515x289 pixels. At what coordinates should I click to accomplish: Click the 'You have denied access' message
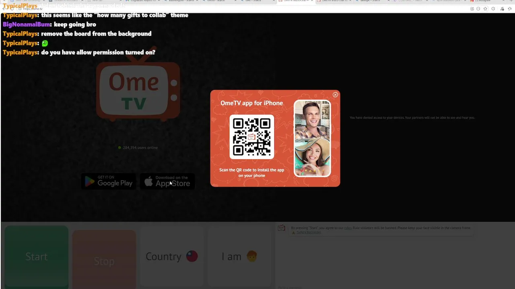point(412,118)
